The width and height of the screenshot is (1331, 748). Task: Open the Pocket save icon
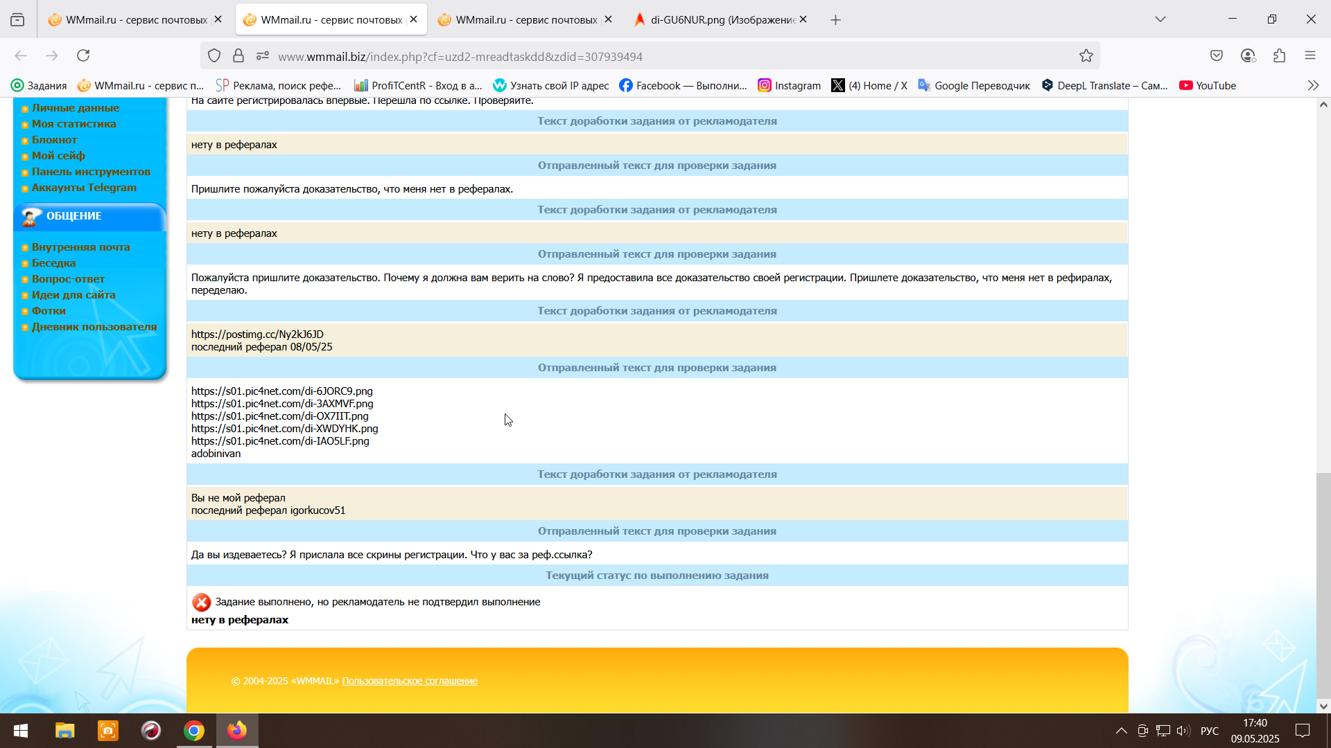click(1217, 55)
